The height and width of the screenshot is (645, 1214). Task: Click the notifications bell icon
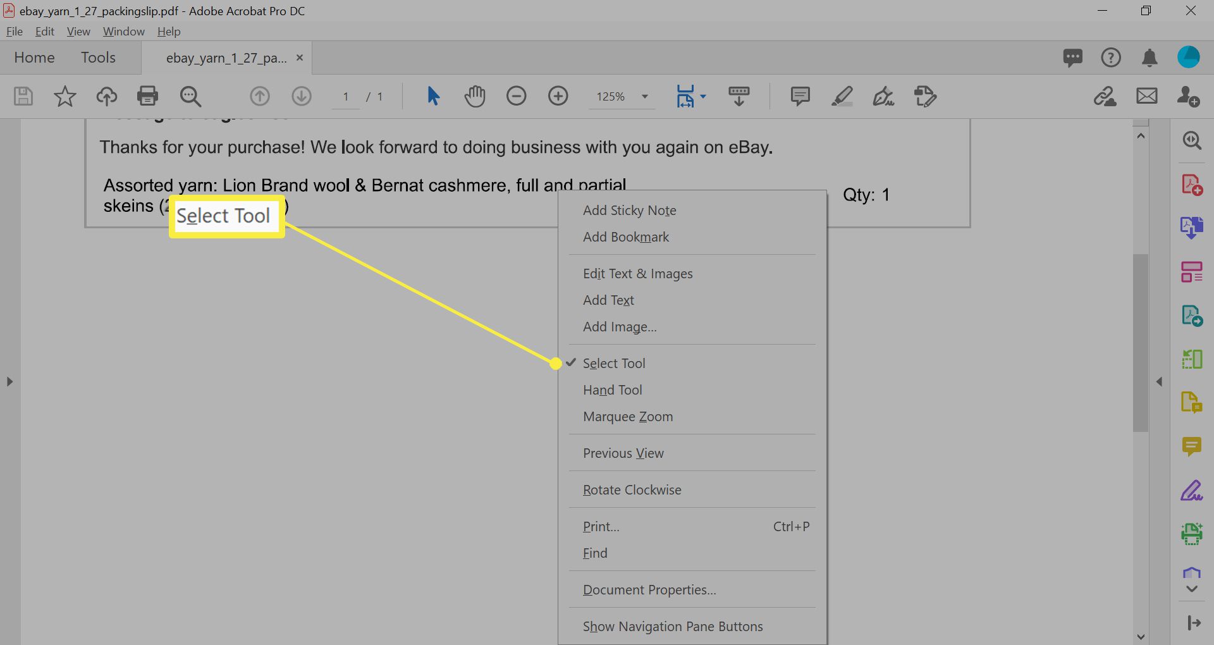pyautogui.click(x=1150, y=58)
